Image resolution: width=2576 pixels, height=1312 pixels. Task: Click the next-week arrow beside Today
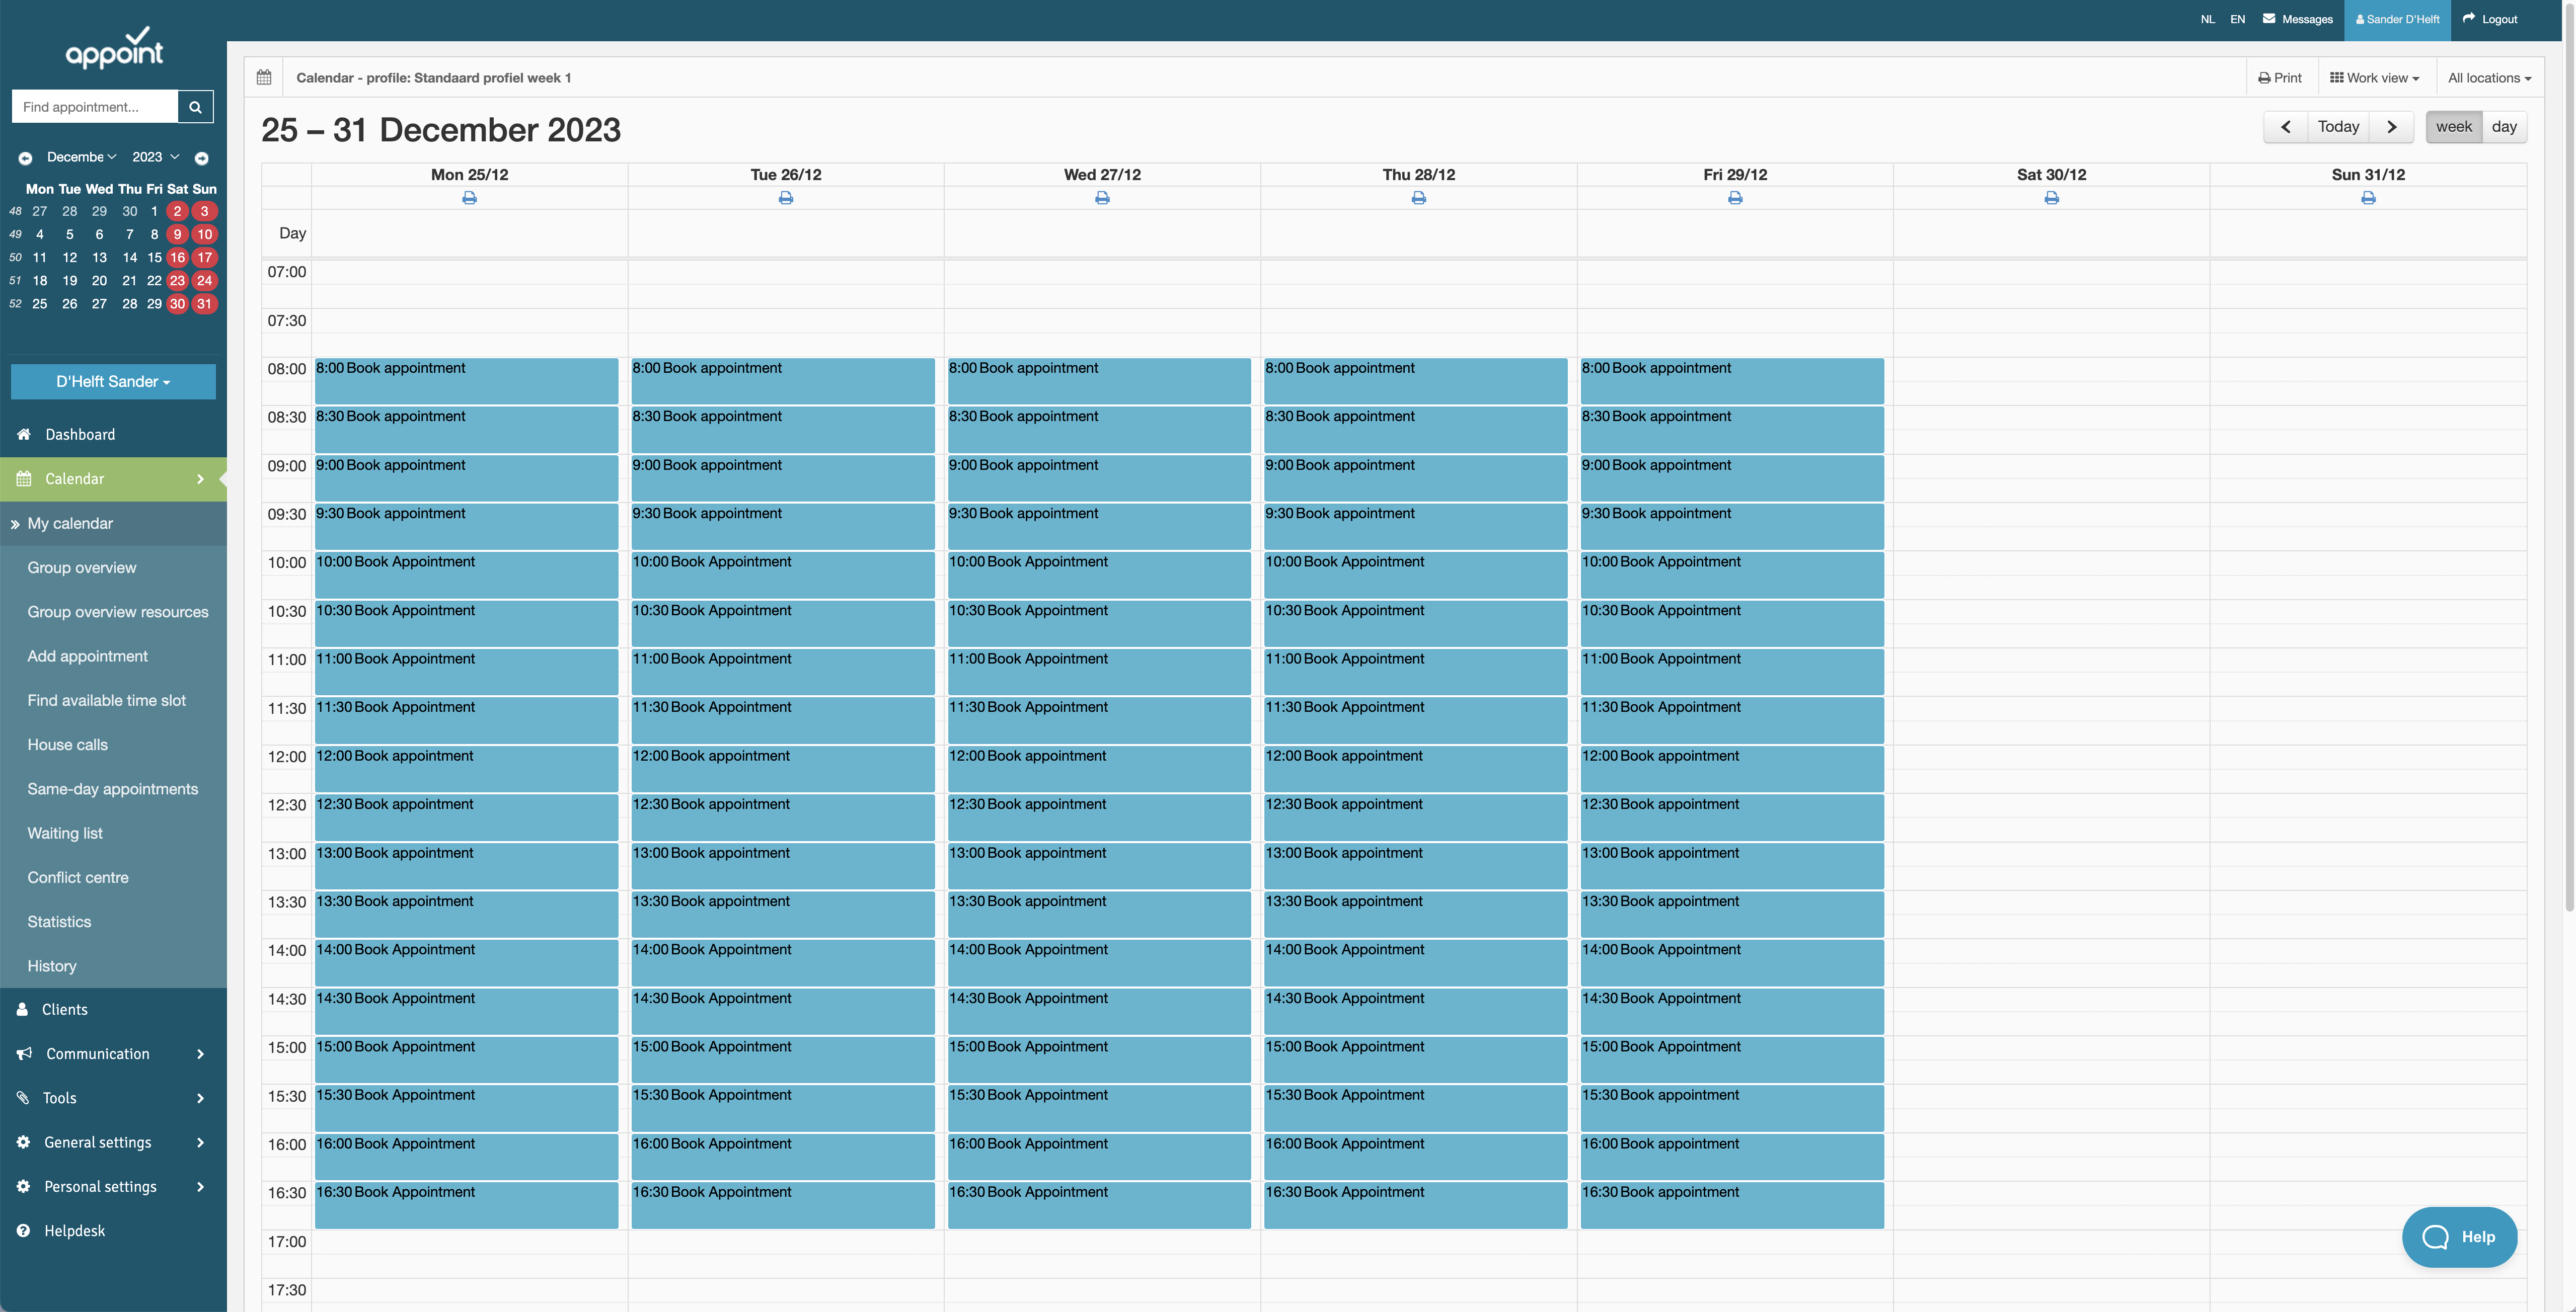2392,127
